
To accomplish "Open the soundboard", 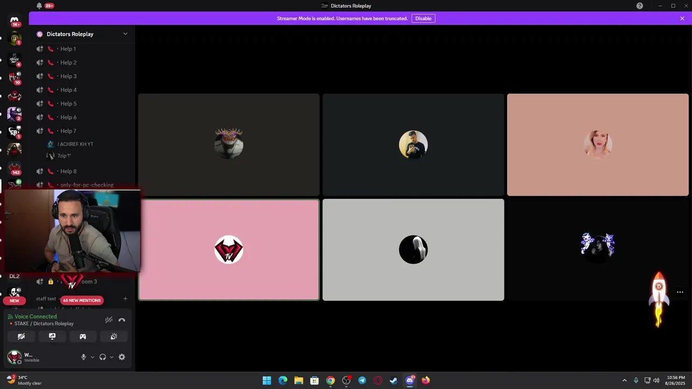I will tap(114, 336).
